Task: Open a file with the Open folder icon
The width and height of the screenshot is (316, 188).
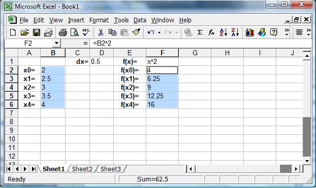Action: coord(24,32)
